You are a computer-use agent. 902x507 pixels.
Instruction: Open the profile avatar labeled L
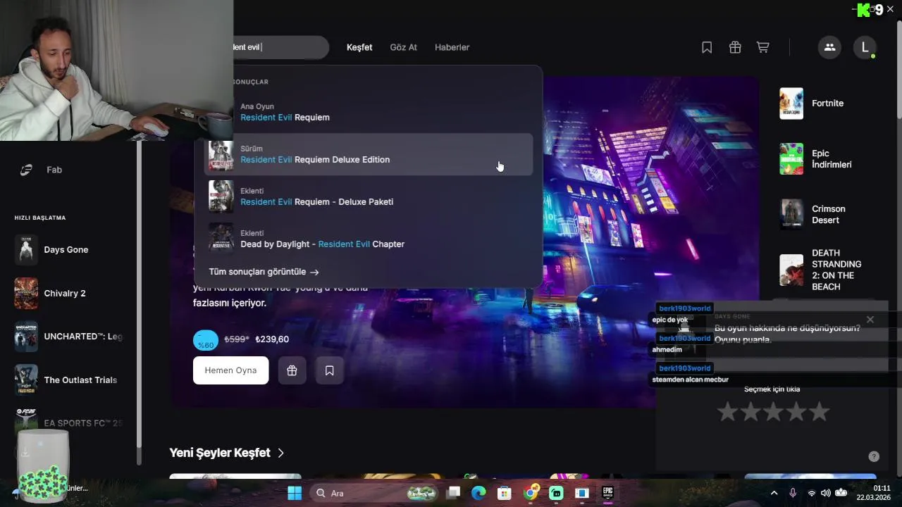[865, 47]
